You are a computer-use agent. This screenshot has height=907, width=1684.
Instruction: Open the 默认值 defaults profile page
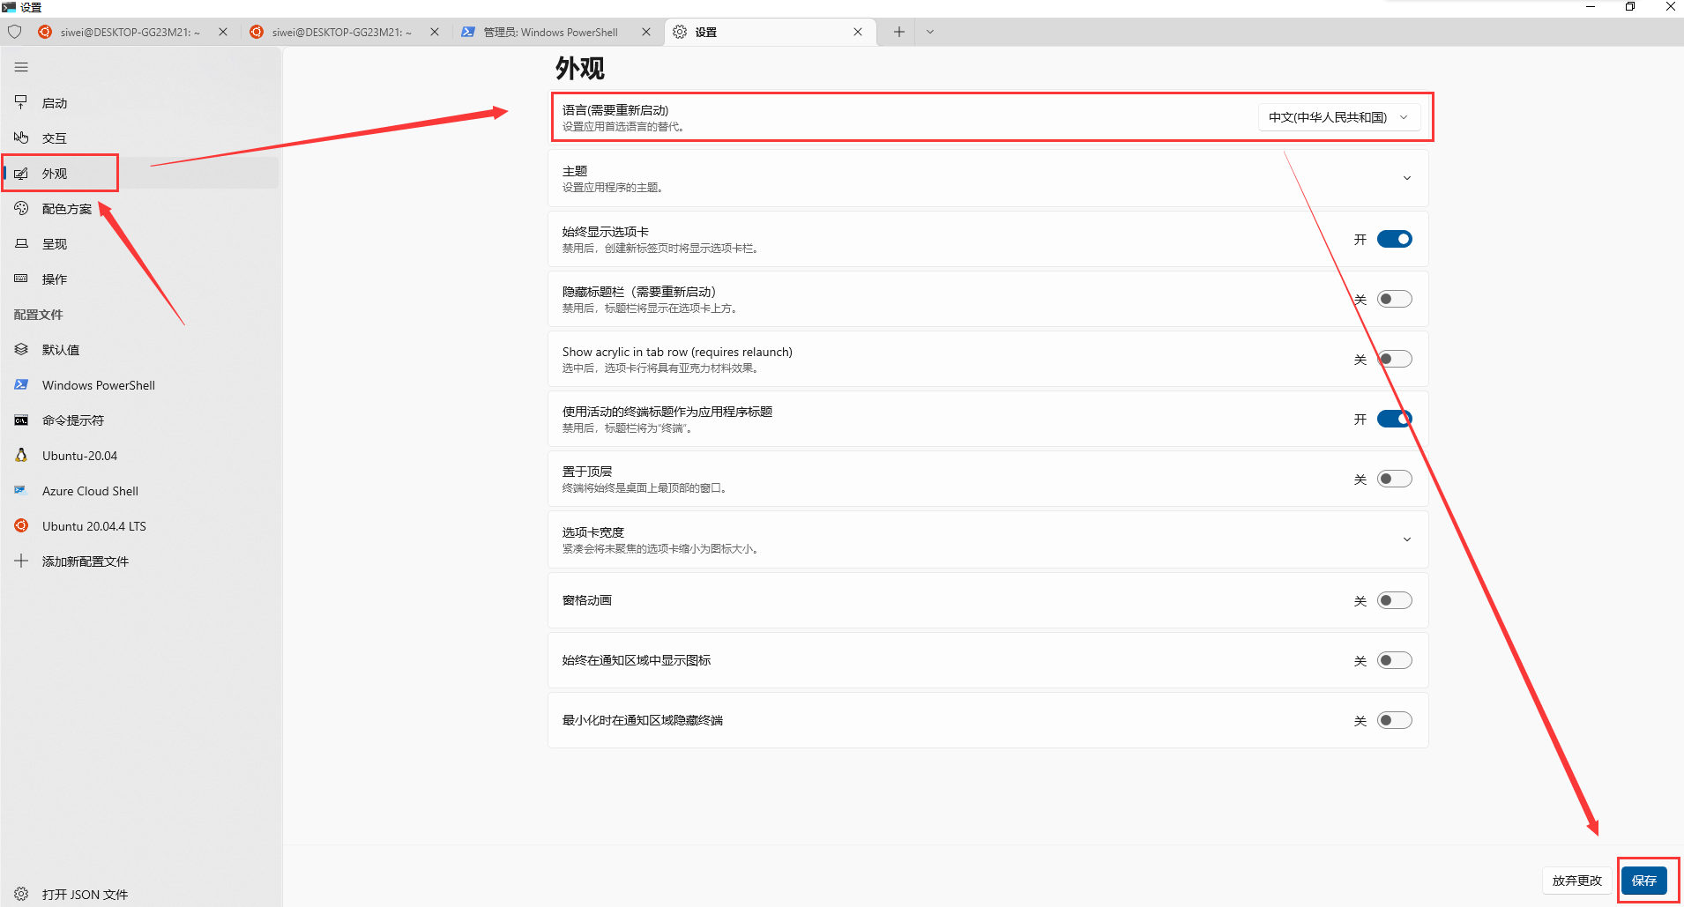(141, 350)
